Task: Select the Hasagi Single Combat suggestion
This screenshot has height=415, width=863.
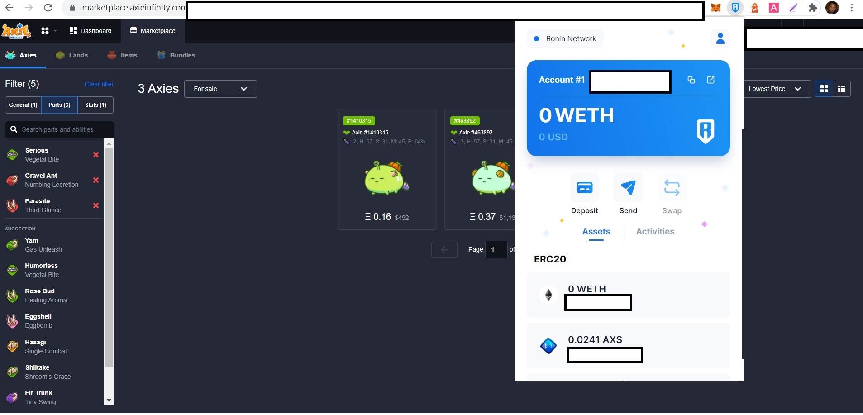Action: click(x=53, y=347)
